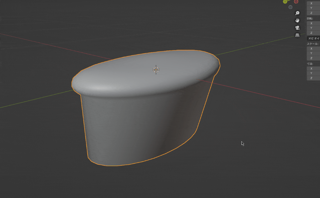Click the topmost Z field above 回転 label
Image resolution: width=320 pixels, height=198 pixels.
(x=313, y=13)
